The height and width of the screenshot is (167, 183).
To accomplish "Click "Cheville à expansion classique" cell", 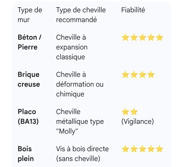I will click(72, 47).
